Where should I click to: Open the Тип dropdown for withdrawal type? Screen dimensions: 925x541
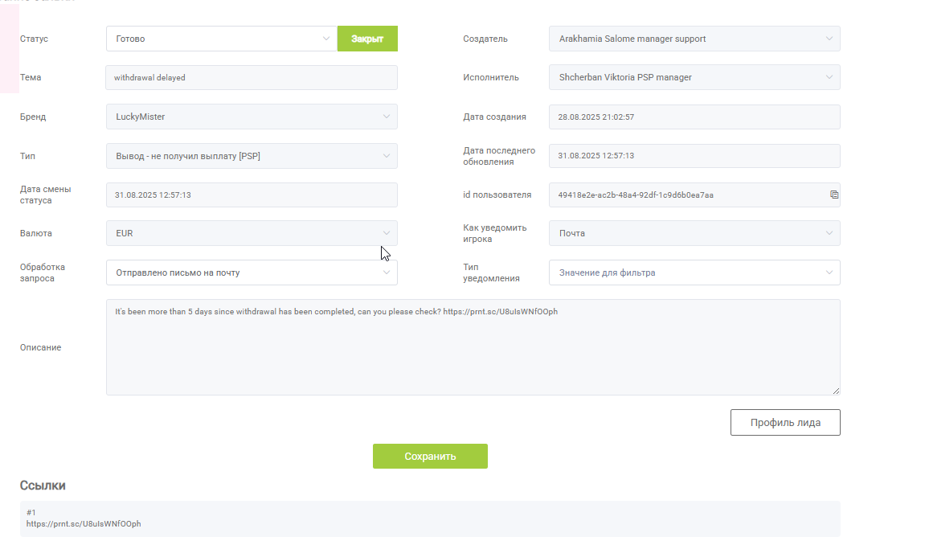click(252, 156)
